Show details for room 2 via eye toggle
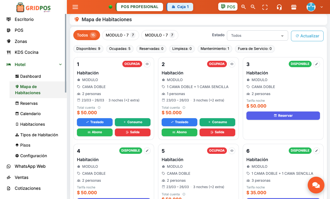330x199 pixels. [232, 64]
